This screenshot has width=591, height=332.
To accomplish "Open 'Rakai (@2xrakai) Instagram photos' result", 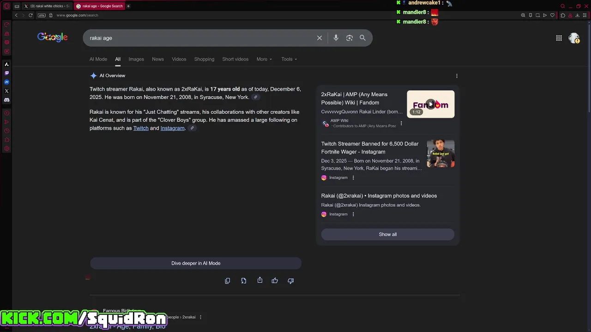I will point(379,196).
